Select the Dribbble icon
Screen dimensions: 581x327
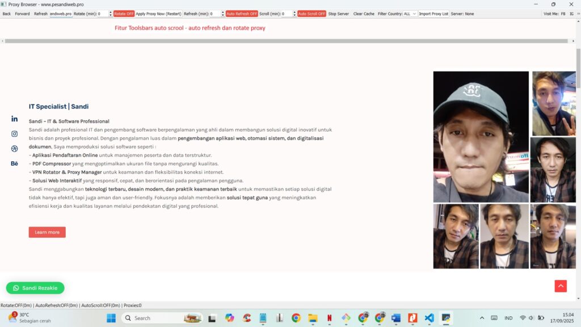point(14,148)
